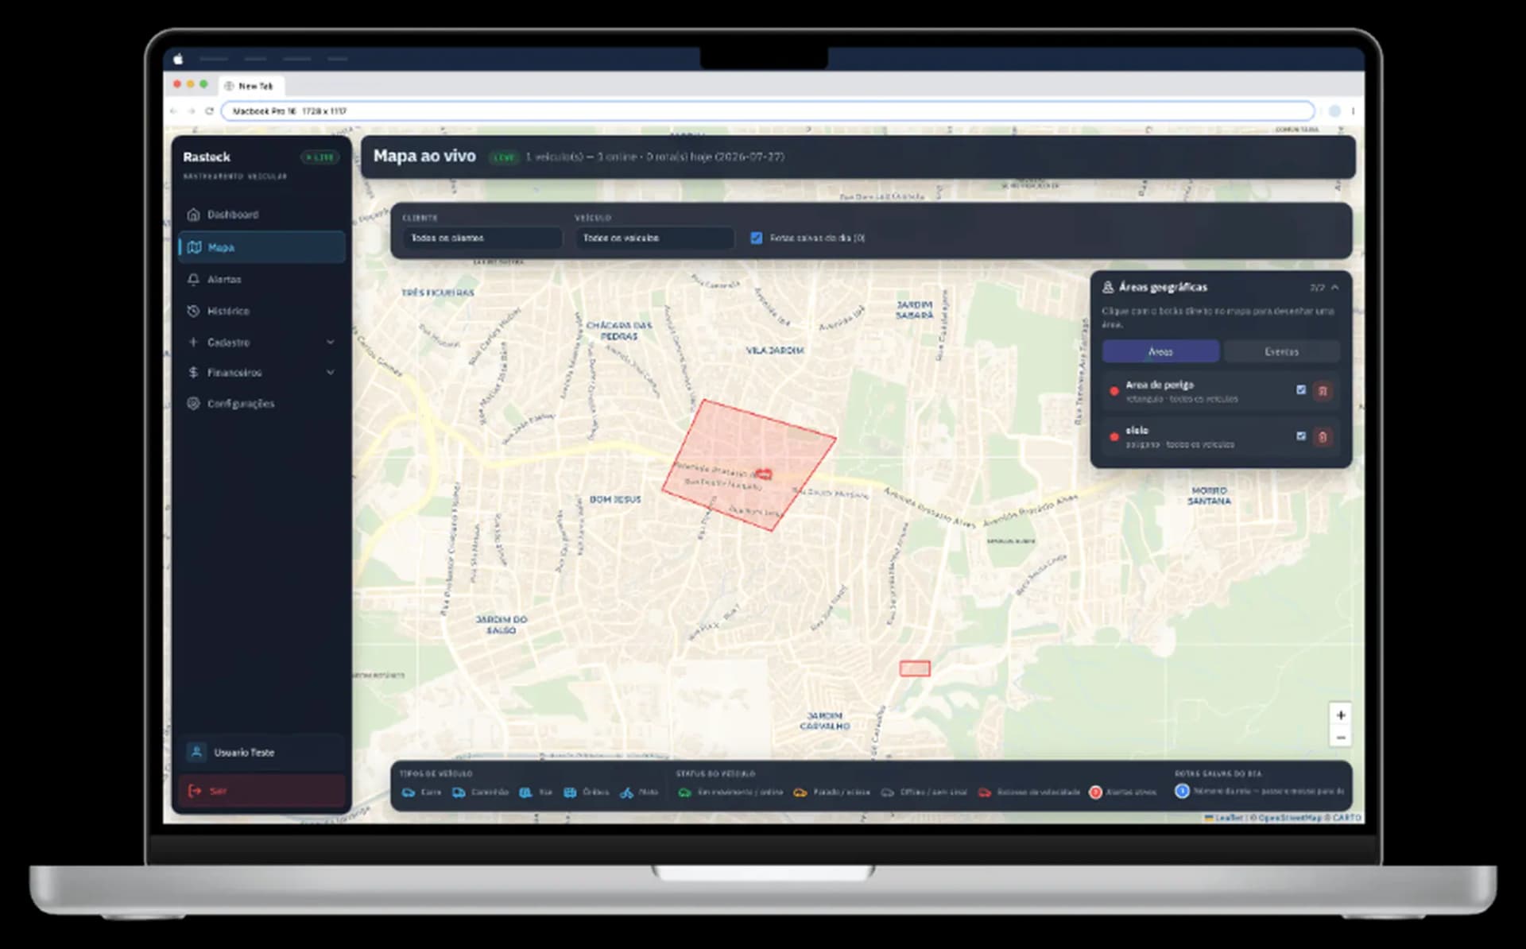Click the Cadastro plus icon

coord(193,342)
